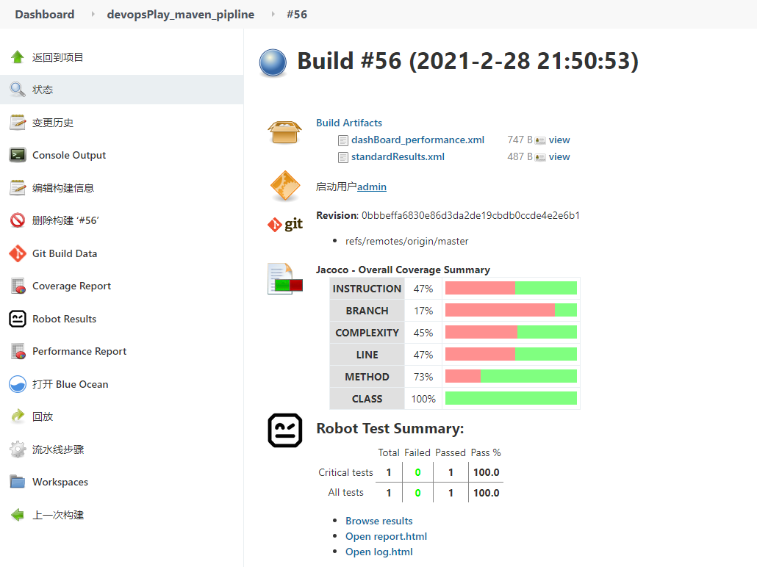Click the magnifier icon next to 状态
Image resolution: width=757 pixels, height=567 pixels.
coord(18,90)
